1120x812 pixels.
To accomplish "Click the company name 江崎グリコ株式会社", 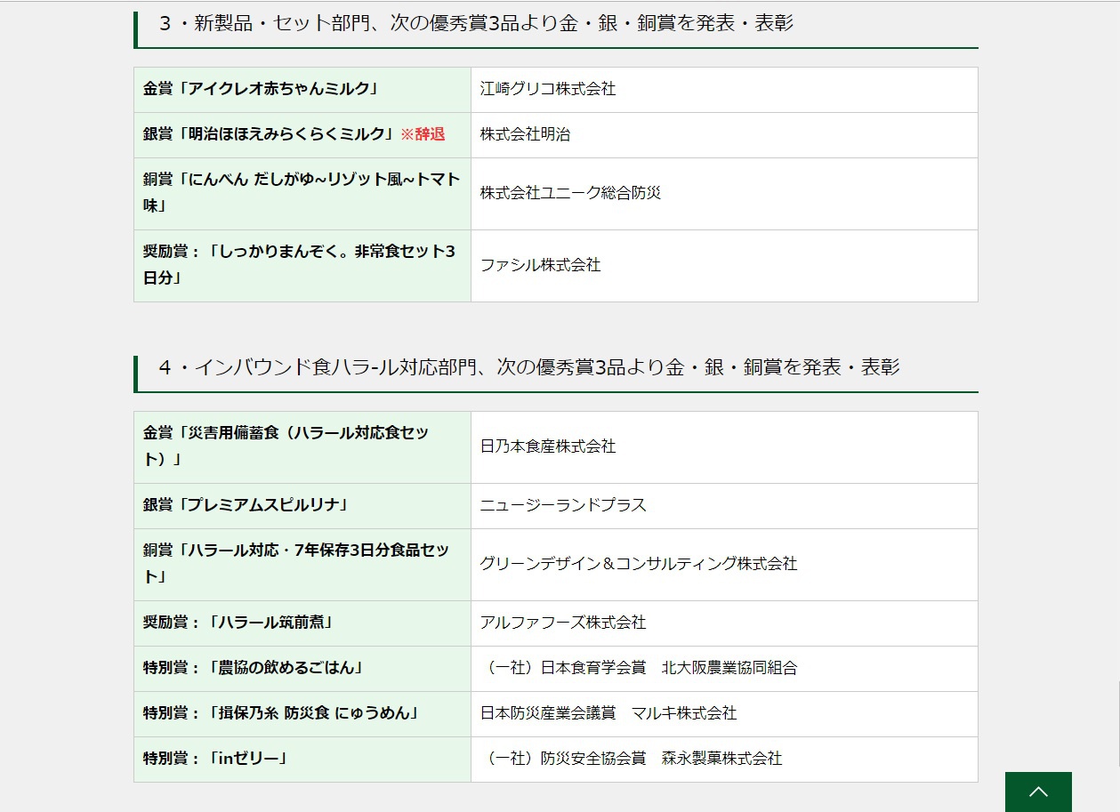I will coord(548,89).
